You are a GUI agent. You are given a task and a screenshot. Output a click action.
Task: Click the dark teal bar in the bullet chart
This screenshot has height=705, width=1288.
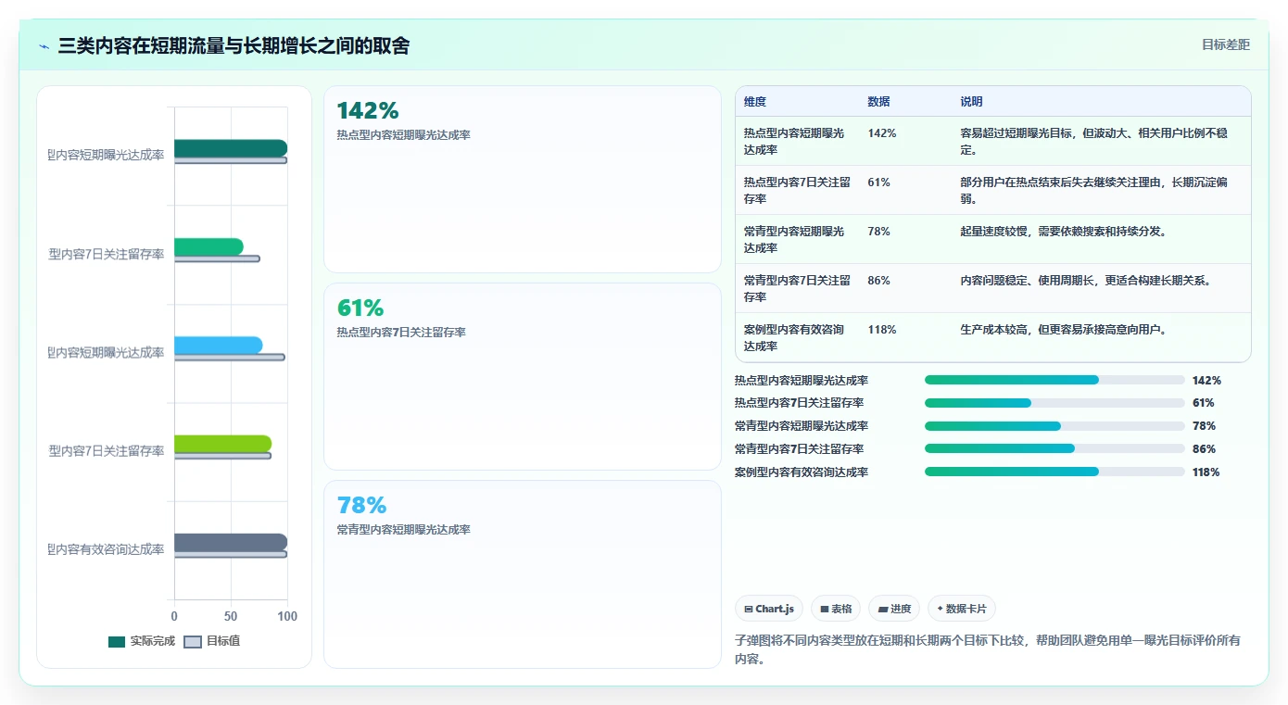point(231,148)
